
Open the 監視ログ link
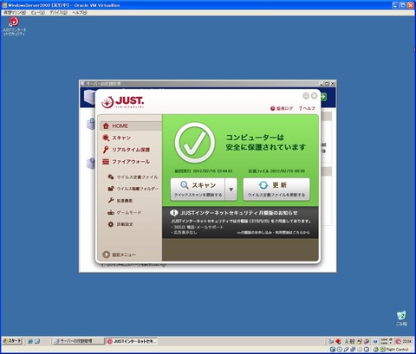pos(282,108)
